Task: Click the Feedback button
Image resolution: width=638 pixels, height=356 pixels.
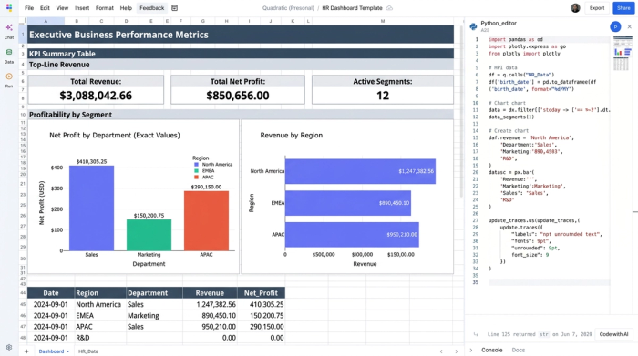Action: 152,8
